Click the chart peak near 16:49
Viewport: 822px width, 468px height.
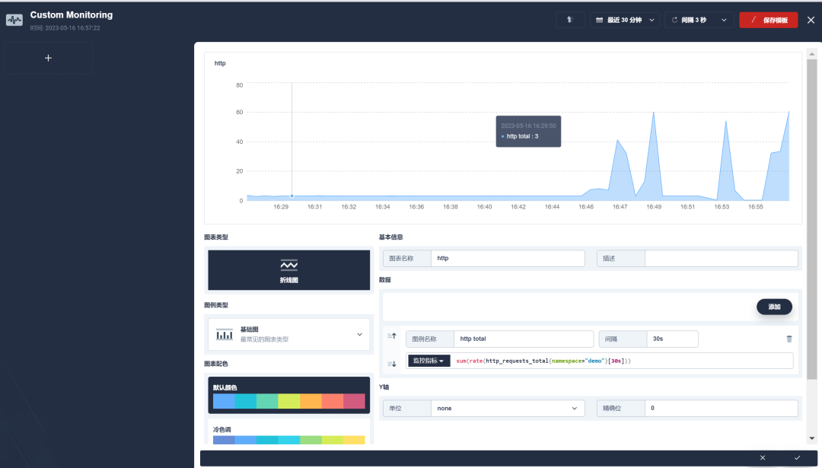[653, 113]
